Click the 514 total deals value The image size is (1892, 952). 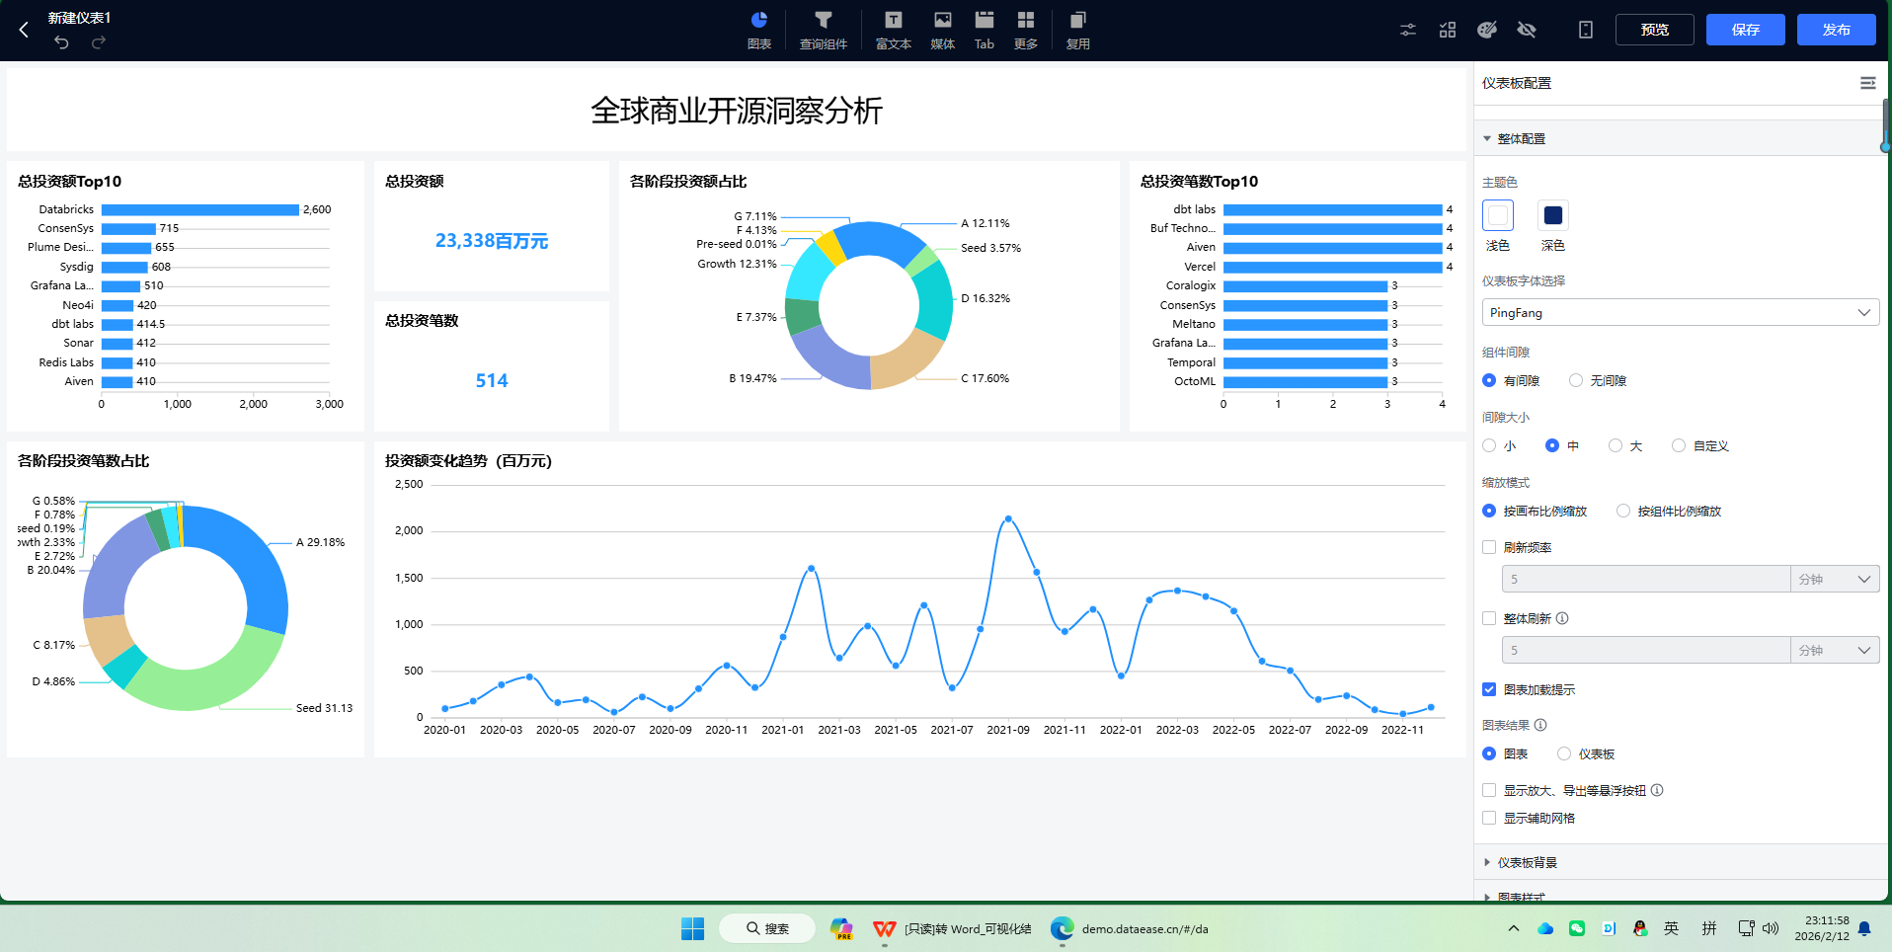(x=492, y=381)
